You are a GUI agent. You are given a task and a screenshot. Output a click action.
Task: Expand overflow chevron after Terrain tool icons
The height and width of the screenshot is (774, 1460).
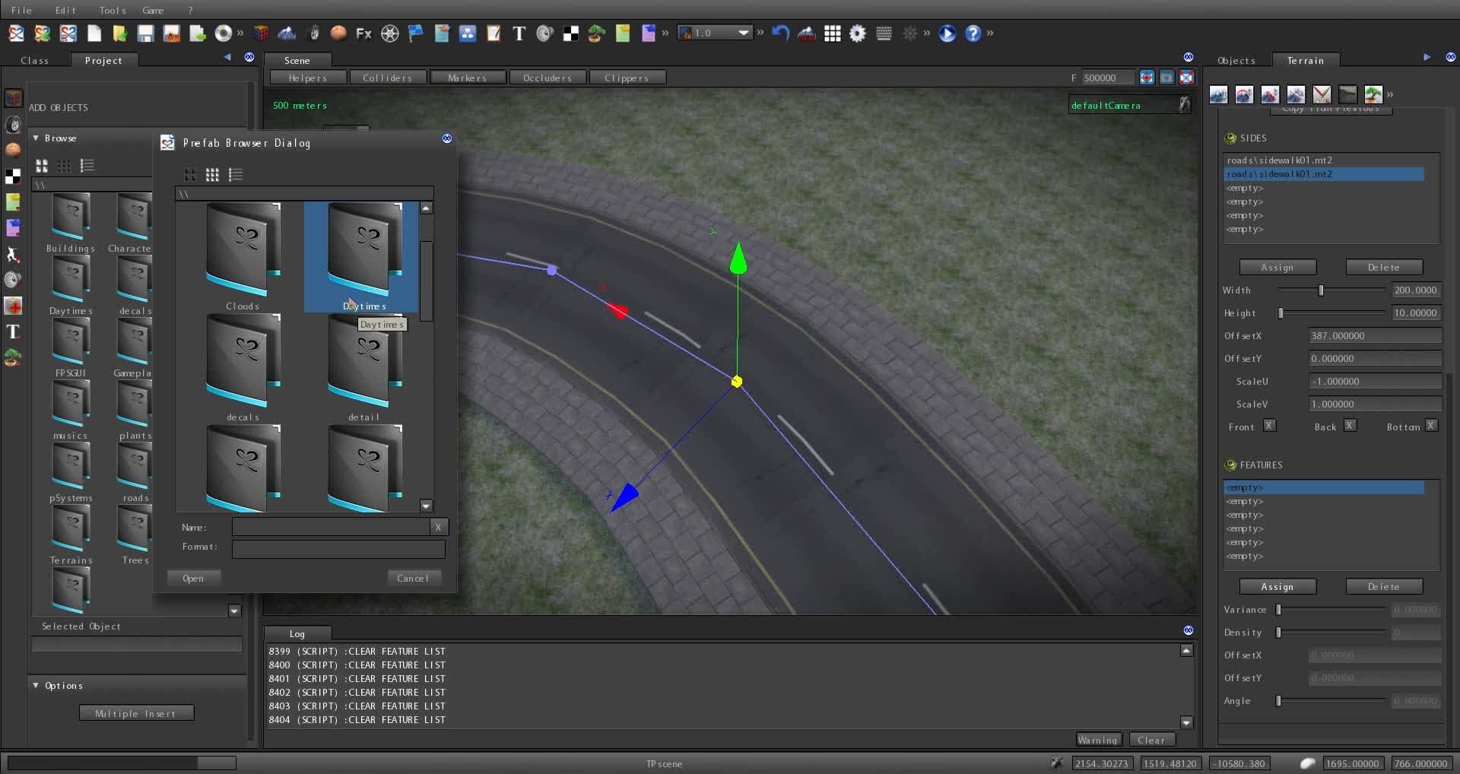pyautogui.click(x=1390, y=94)
